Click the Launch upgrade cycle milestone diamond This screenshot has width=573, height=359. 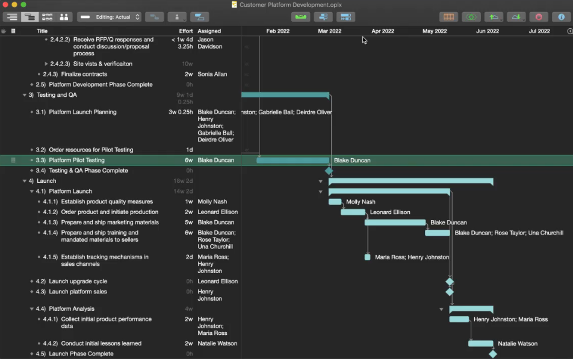[450, 281]
